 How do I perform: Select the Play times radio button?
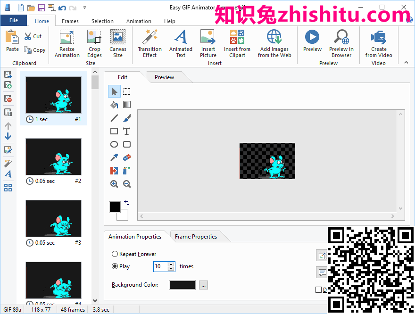coord(115,266)
